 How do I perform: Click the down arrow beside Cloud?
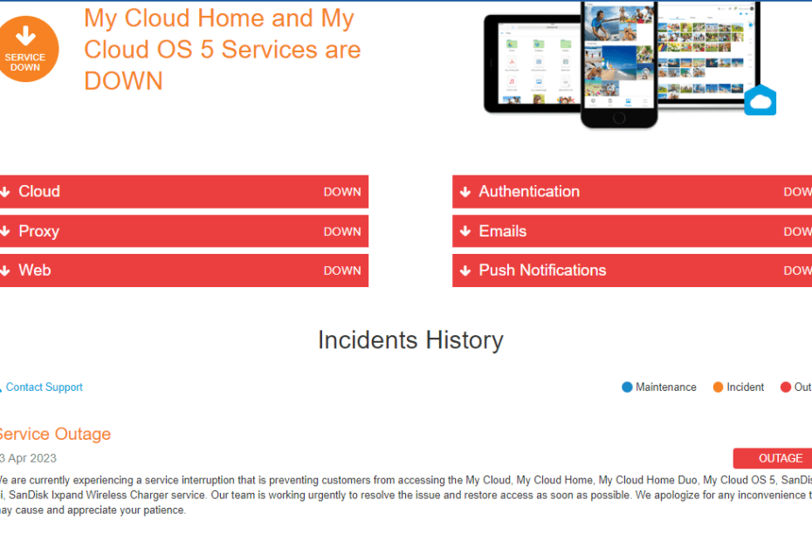[5, 192]
